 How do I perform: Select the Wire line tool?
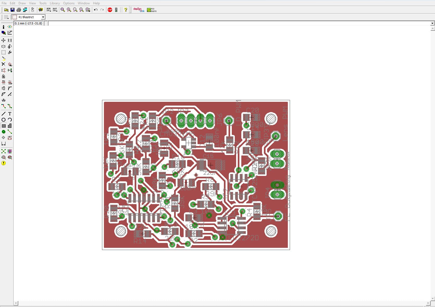[x=4, y=114]
